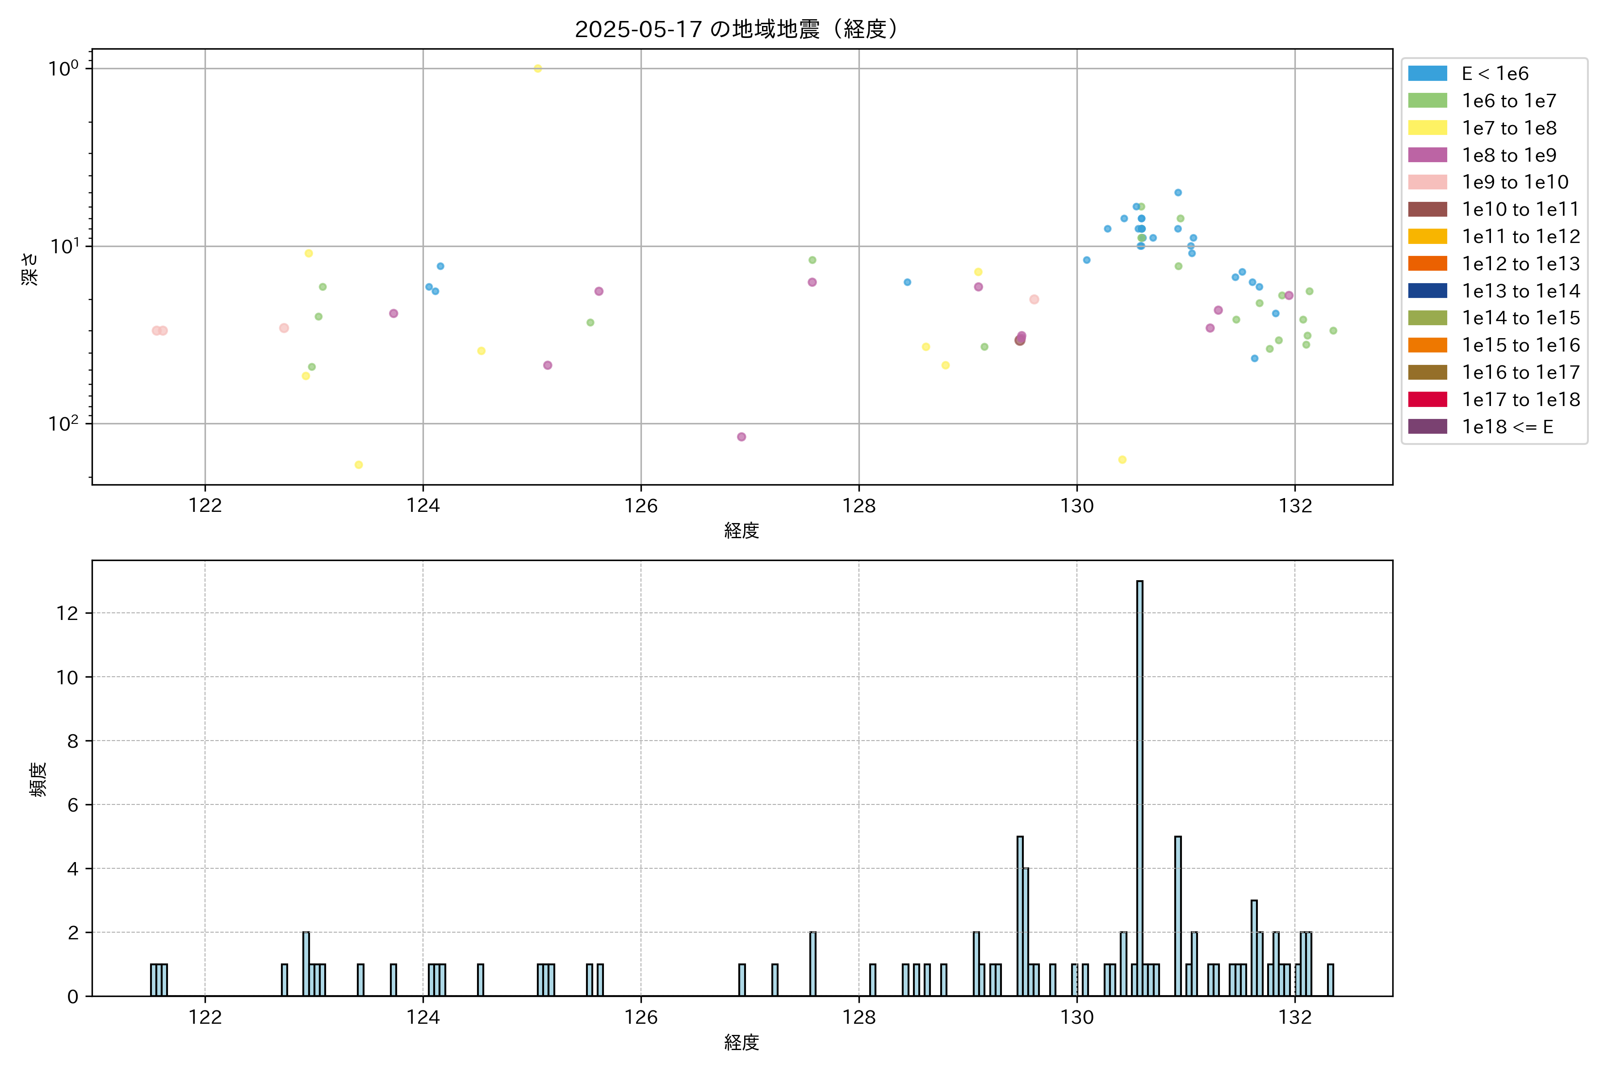
Task: Click the pink 1e9 to 1e10 swatch
Action: (x=1427, y=182)
